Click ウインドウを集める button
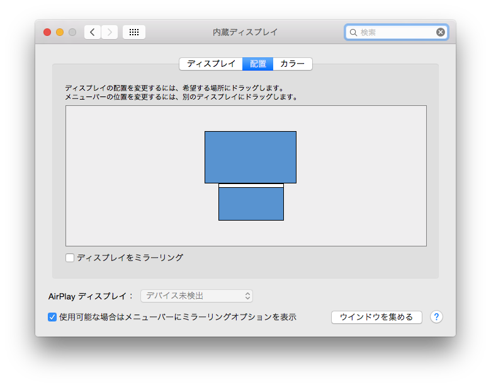This screenshot has width=491, height=387. pos(376,317)
